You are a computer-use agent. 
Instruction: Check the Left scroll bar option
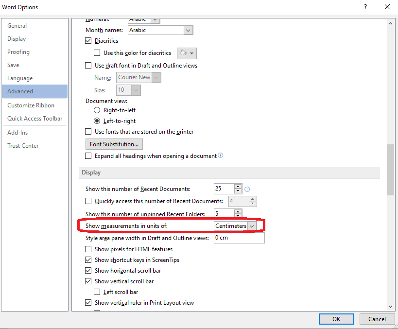click(x=96, y=292)
